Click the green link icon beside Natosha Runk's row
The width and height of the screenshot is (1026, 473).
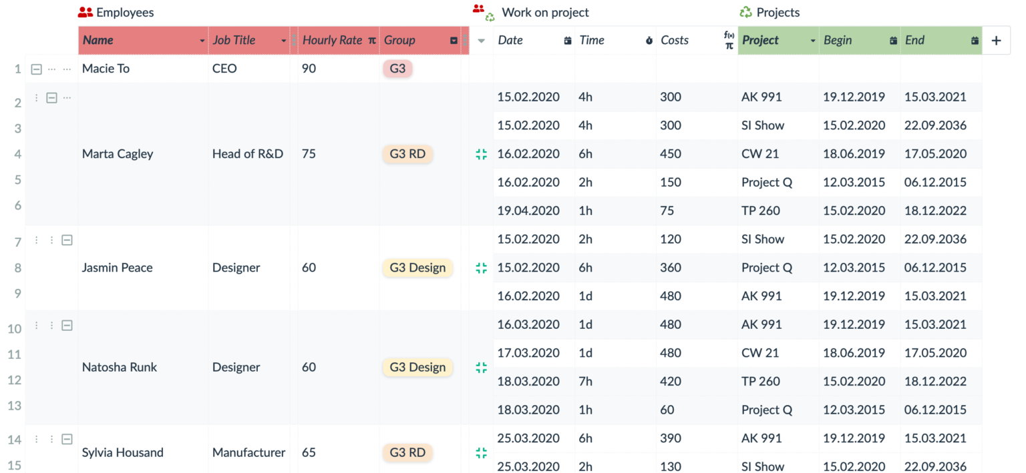pyautogui.click(x=481, y=367)
